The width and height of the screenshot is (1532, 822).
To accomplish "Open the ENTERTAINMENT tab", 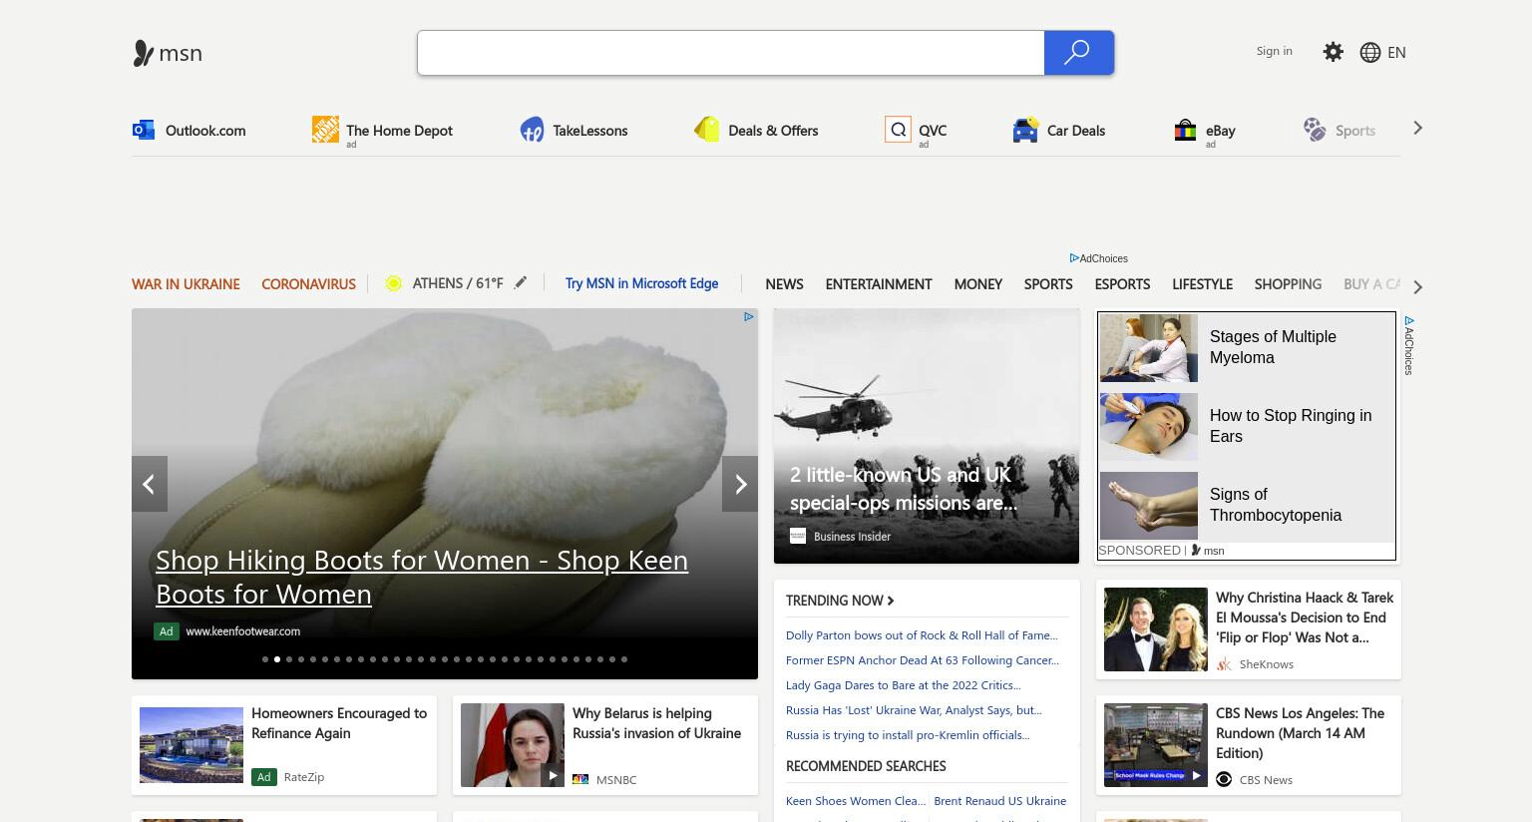I will click(879, 284).
